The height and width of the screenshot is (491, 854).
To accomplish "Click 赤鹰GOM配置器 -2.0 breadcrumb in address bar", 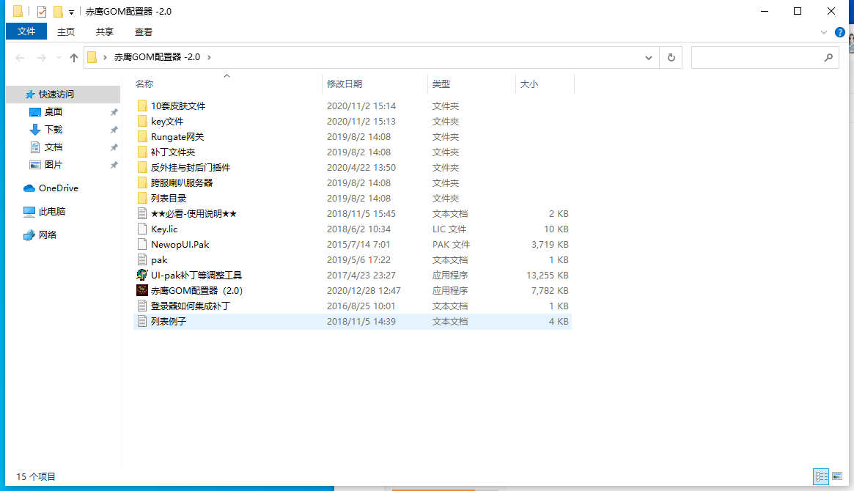I will 157,57.
